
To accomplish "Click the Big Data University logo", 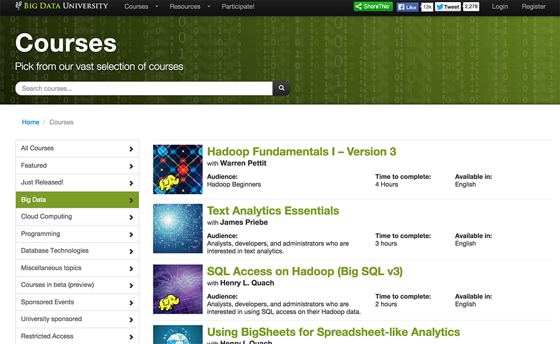I will 62,6.
